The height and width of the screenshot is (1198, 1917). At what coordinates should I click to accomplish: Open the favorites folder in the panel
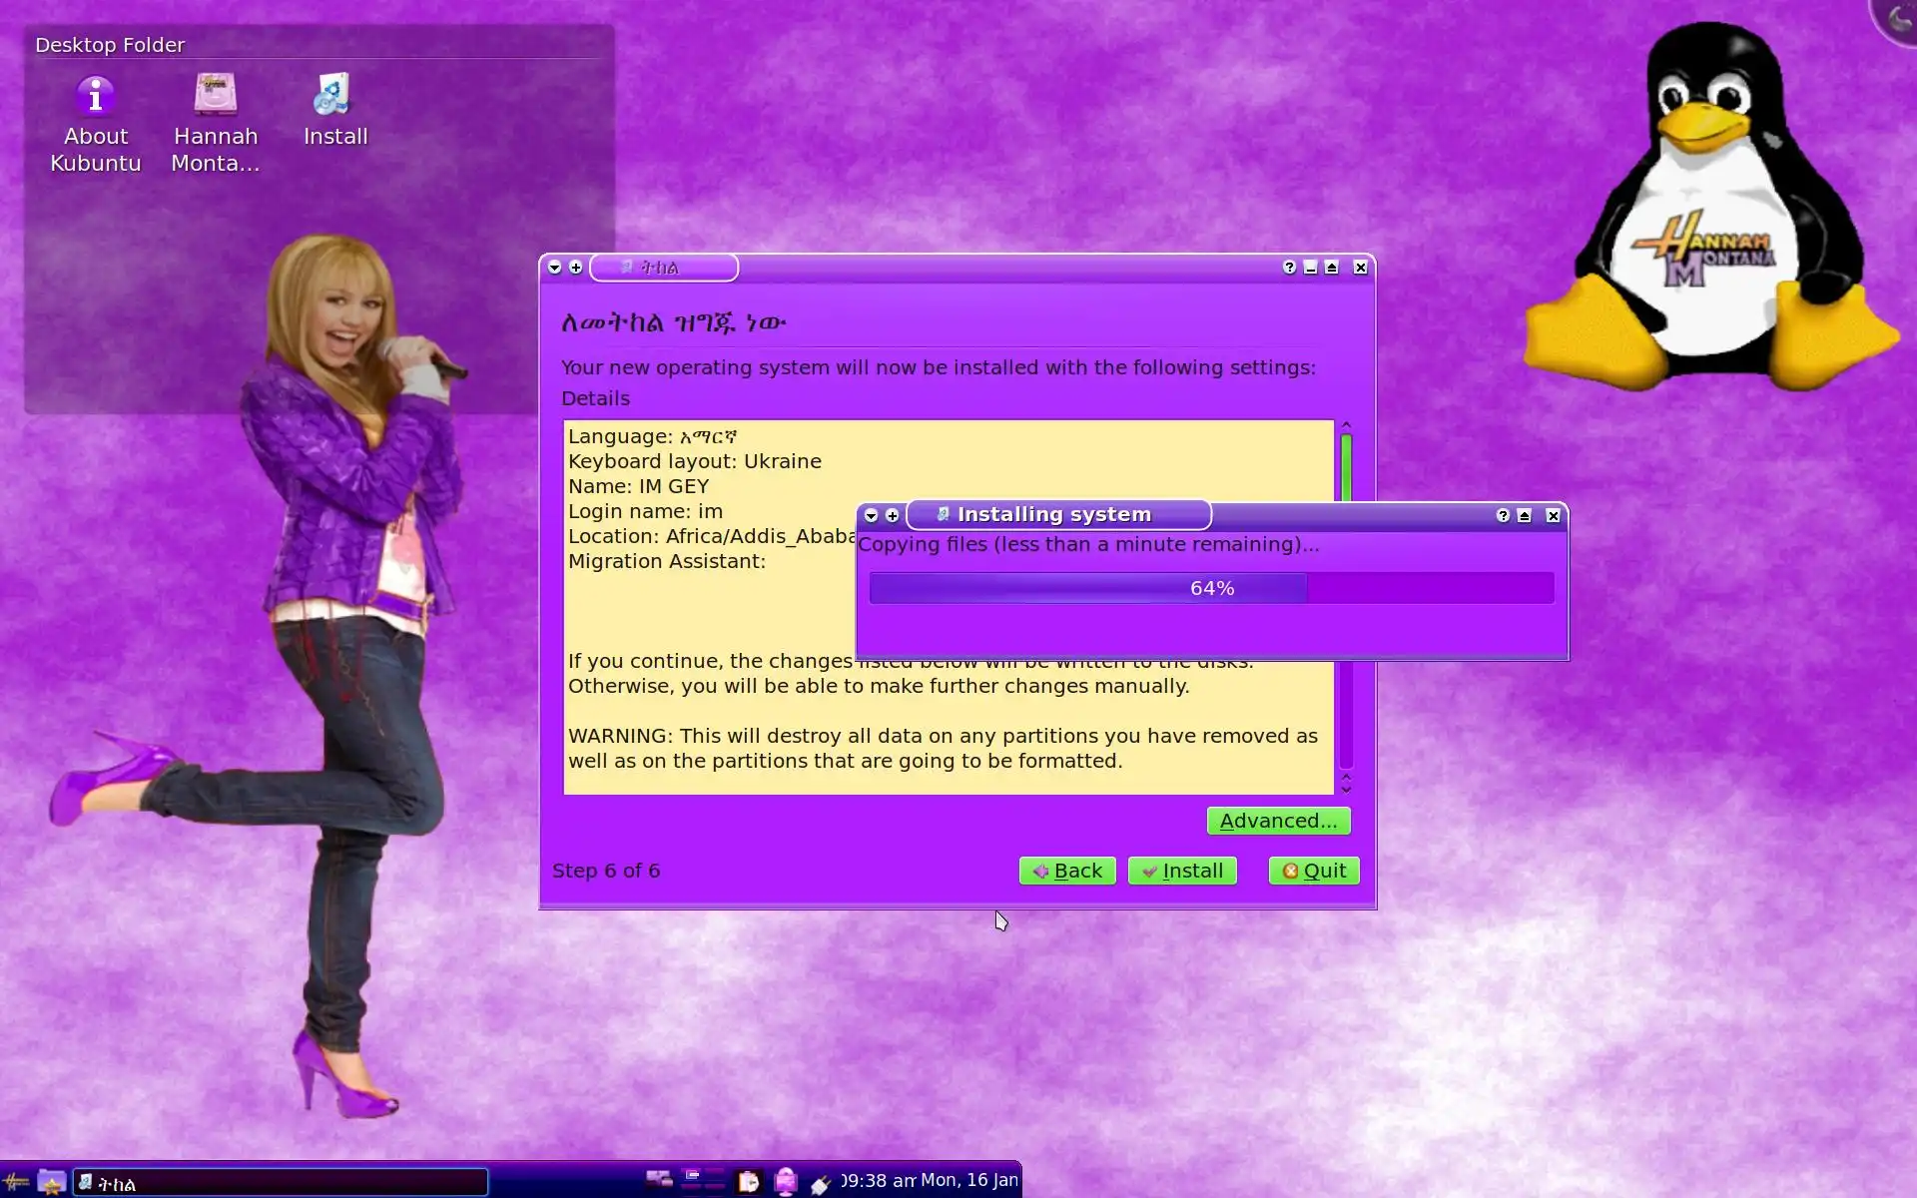click(x=52, y=1182)
